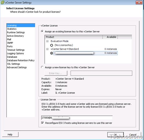144x140 pixels.
Task: Click the 'IL vCenter License' label value
Action: click(65, 93)
